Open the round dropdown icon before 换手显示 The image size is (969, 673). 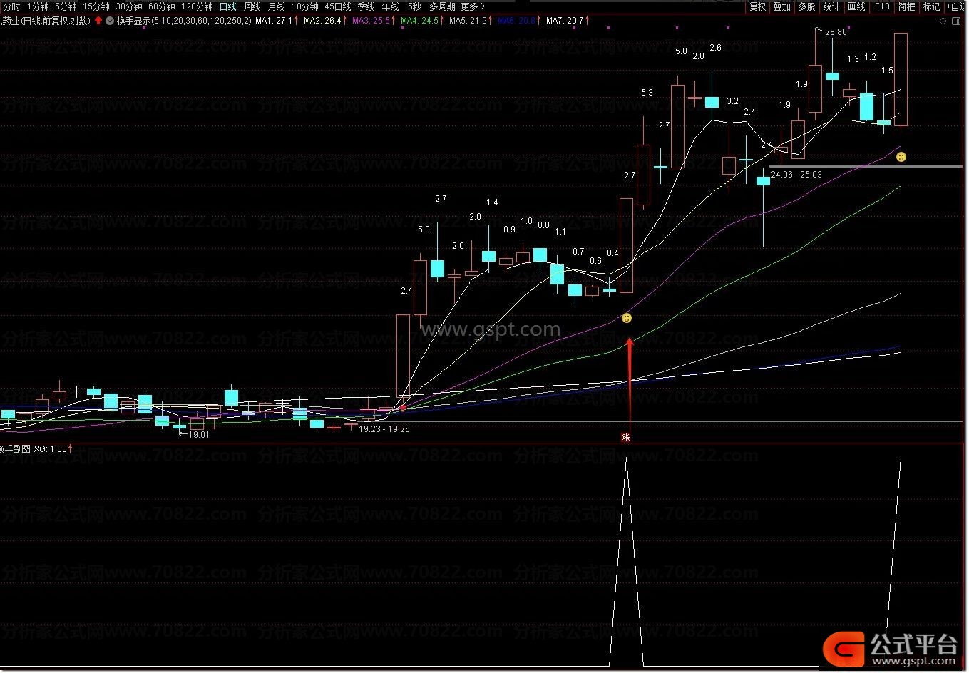[x=110, y=21]
